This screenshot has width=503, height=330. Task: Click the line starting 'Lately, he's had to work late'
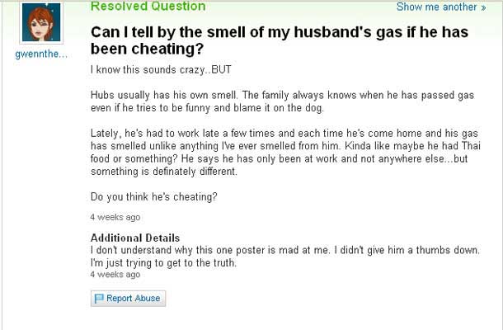point(284,134)
